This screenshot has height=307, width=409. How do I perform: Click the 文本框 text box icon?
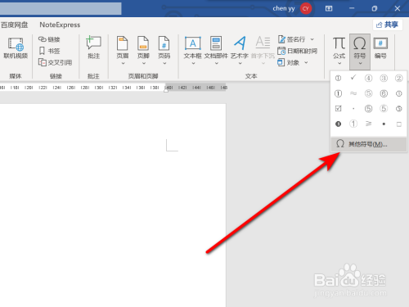click(x=193, y=43)
